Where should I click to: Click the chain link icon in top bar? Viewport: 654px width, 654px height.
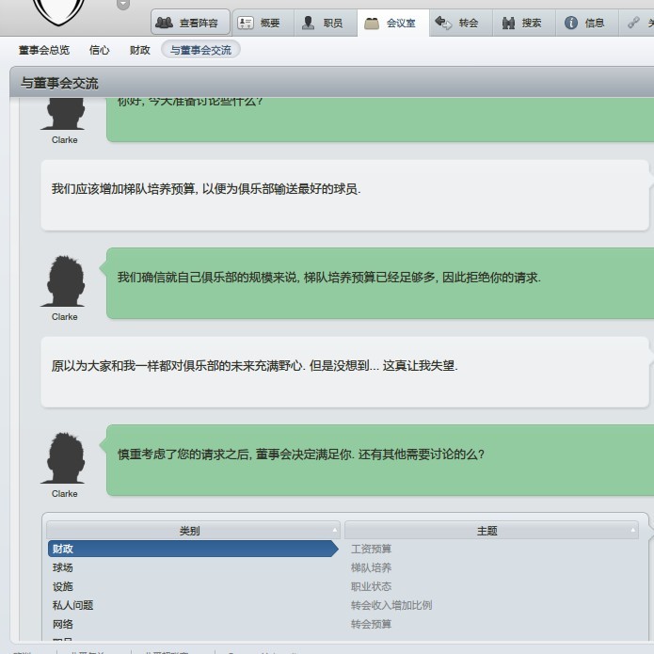[x=633, y=23]
